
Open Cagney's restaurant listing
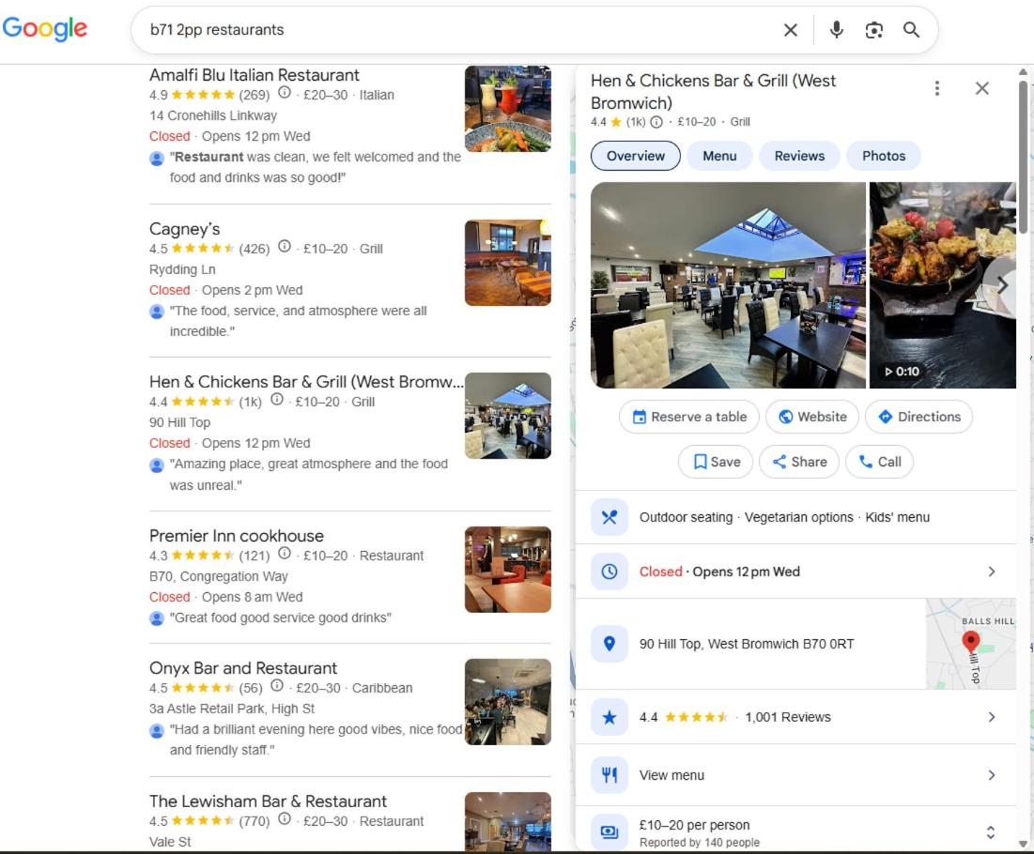185,229
